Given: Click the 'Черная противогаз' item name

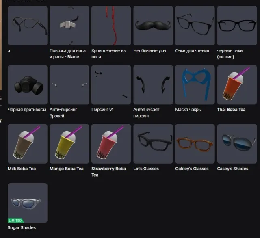Looking at the screenshot, I should pos(27,110).
